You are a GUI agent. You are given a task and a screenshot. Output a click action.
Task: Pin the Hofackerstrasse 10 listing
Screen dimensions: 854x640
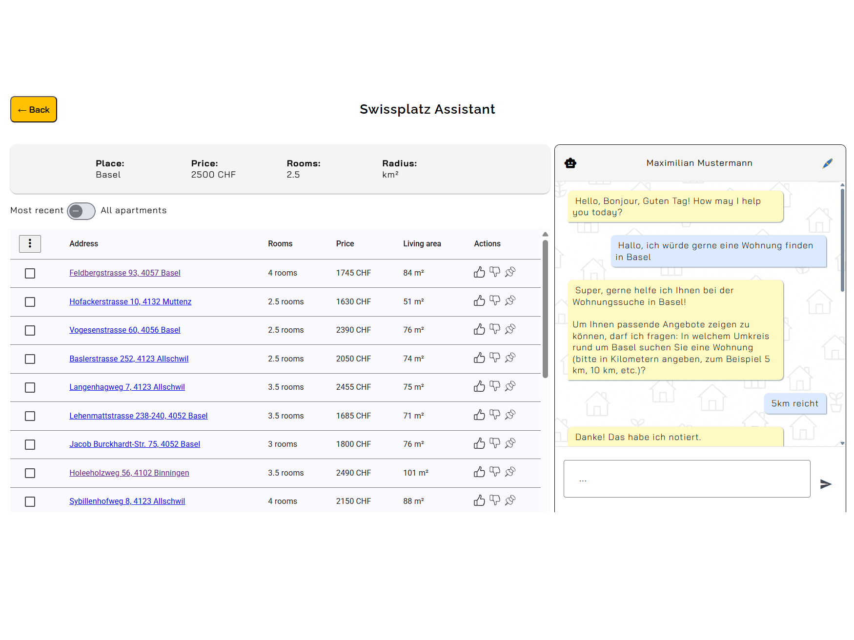(510, 301)
